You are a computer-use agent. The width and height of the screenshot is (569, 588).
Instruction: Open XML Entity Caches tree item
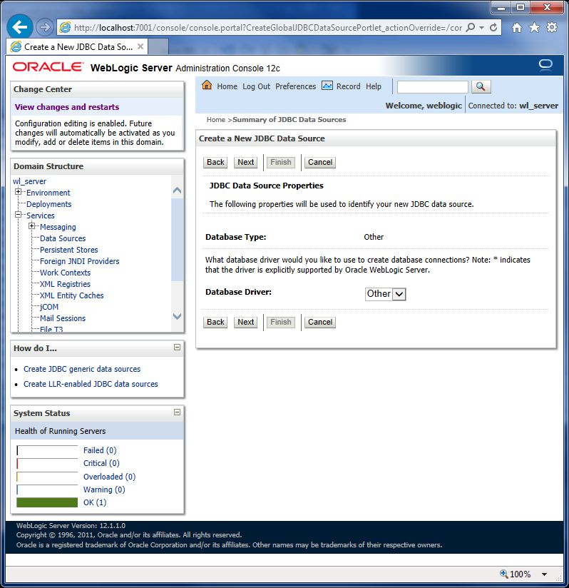pyautogui.click(x=71, y=295)
